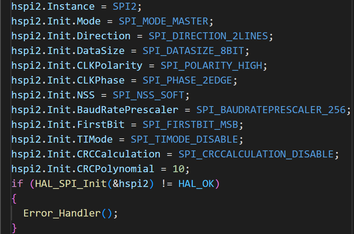Click SPI_CRCCALCULATION_DISABLE value
Screen dimensions: 354x234
click(x=256, y=154)
